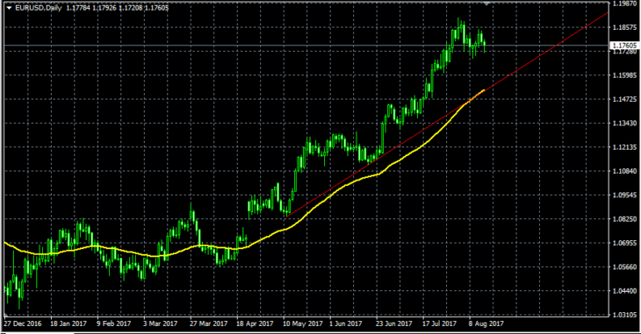Click price level 1.09545 on axis
641x334 pixels.
pos(624,195)
